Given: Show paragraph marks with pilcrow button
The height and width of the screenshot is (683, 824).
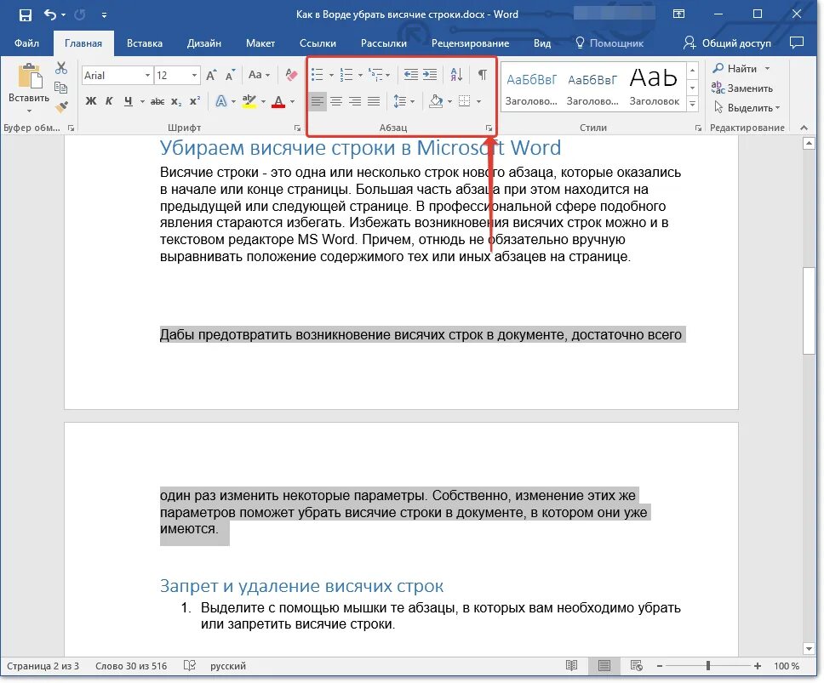Looking at the screenshot, I should pyautogui.click(x=482, y=75).
